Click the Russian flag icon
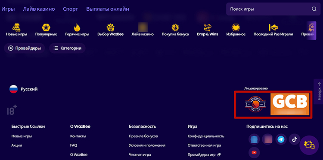The width and height of the screenshot is (323, 160). coord(14,89)
